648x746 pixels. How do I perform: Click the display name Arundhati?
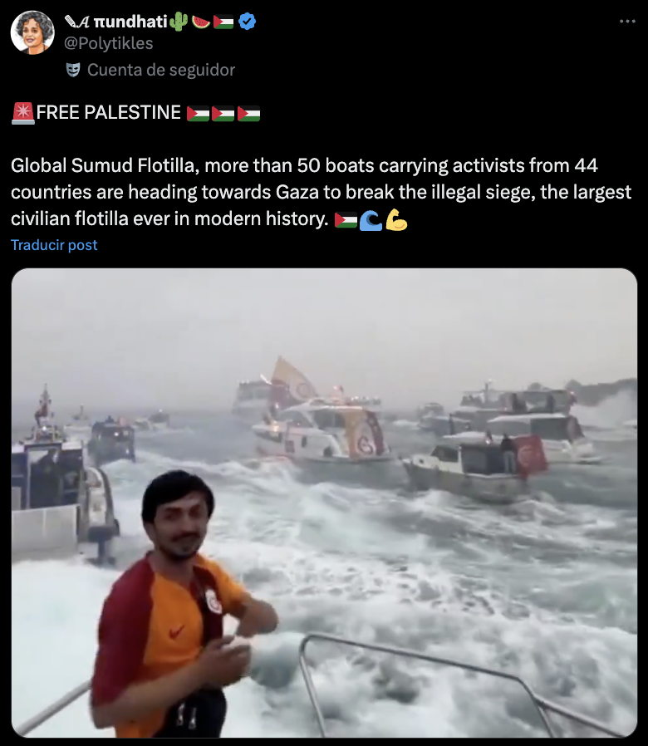(x=115, y=22)
